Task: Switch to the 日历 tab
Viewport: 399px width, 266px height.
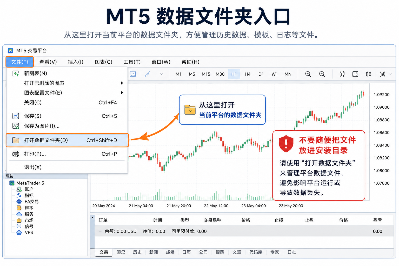Action: point(187,252)
